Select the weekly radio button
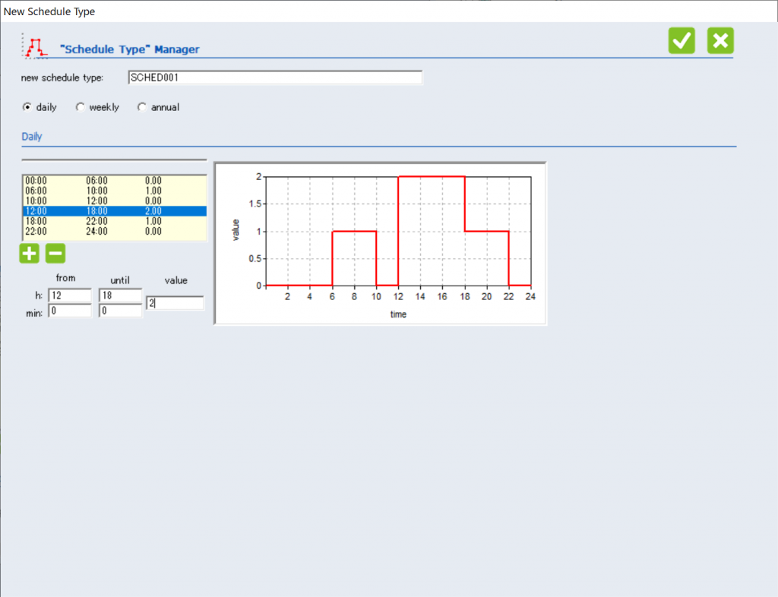Screen dimensions: 778x597 (x=81, y=107)
